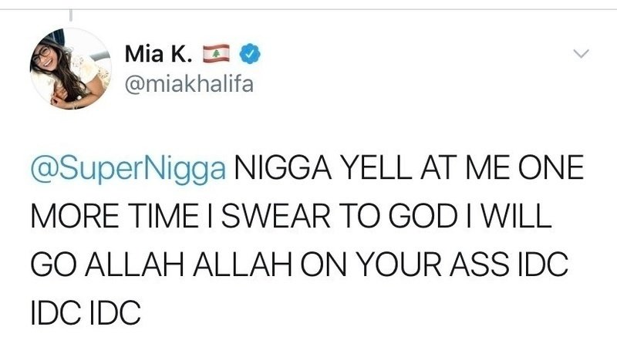Click the glasses in the avatar photo

(x=42, y=55)
